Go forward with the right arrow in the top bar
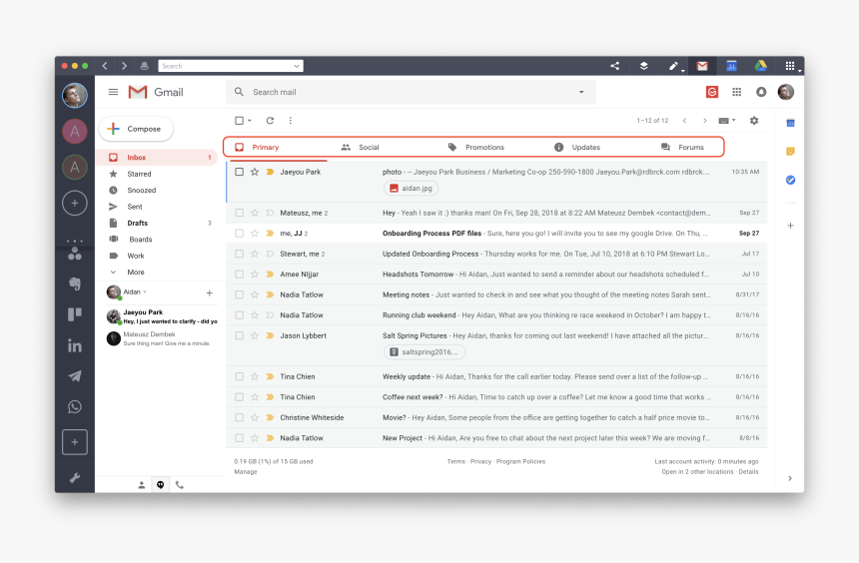 pos(125,66)
